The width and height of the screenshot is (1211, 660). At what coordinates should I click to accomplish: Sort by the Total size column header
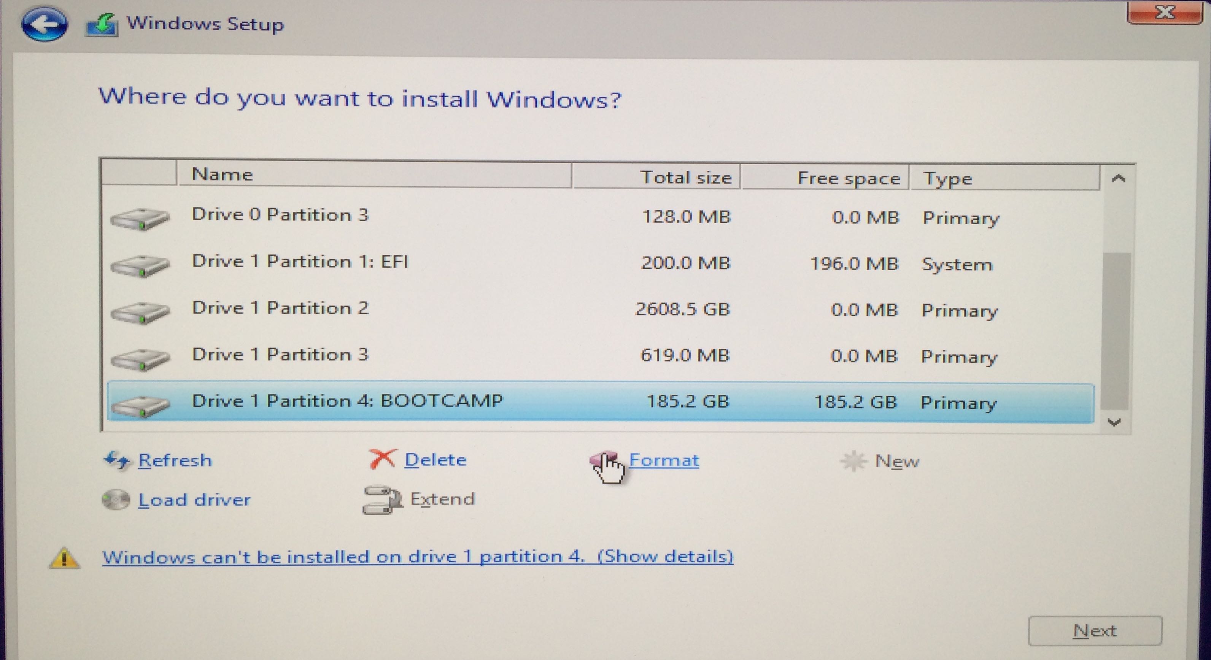(x=656, y=177)
